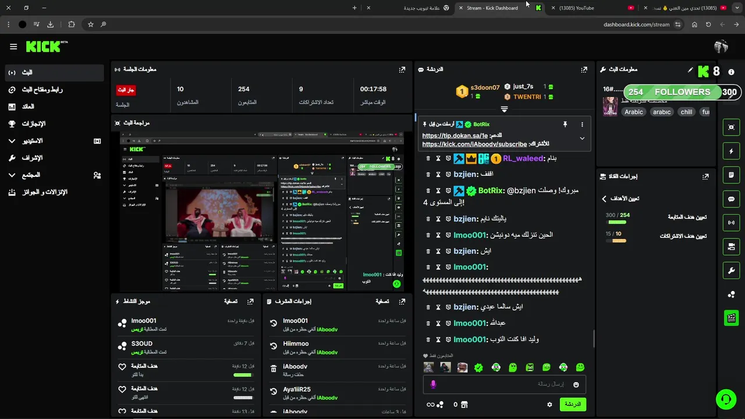Click the document icon in the right rail
Viewport: 745px width, 419px height.
point(732,175)
